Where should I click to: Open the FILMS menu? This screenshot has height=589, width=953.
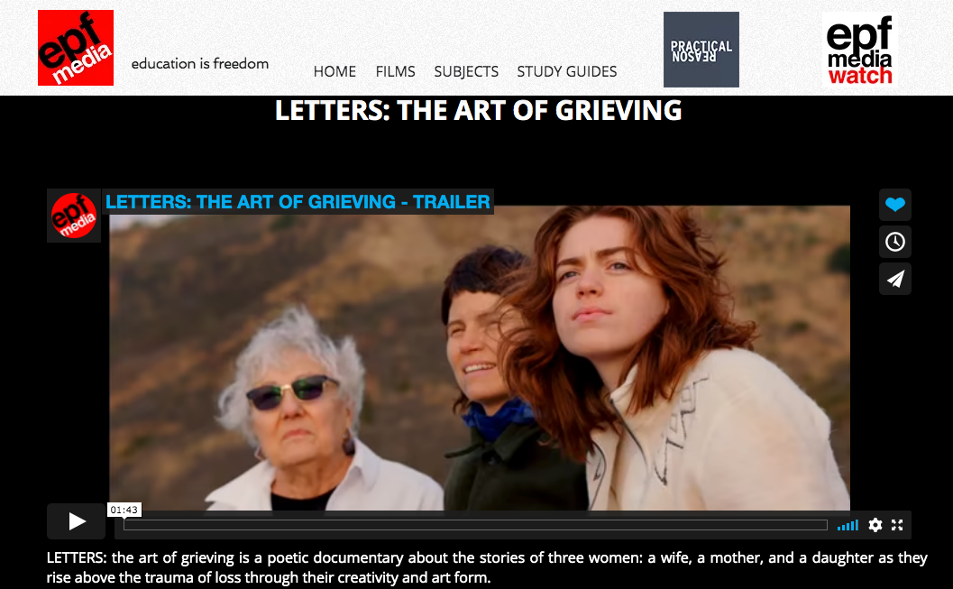pyautogui.click(x=395, y=72)
